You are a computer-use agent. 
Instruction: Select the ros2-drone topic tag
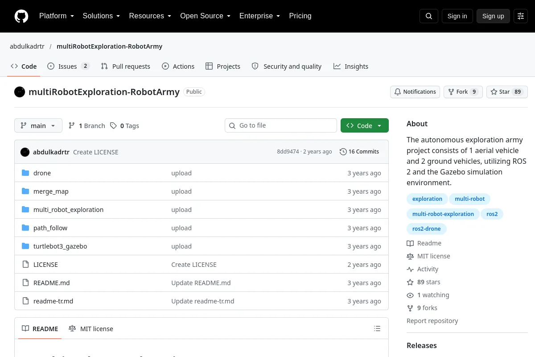click(x=427, y=229)
